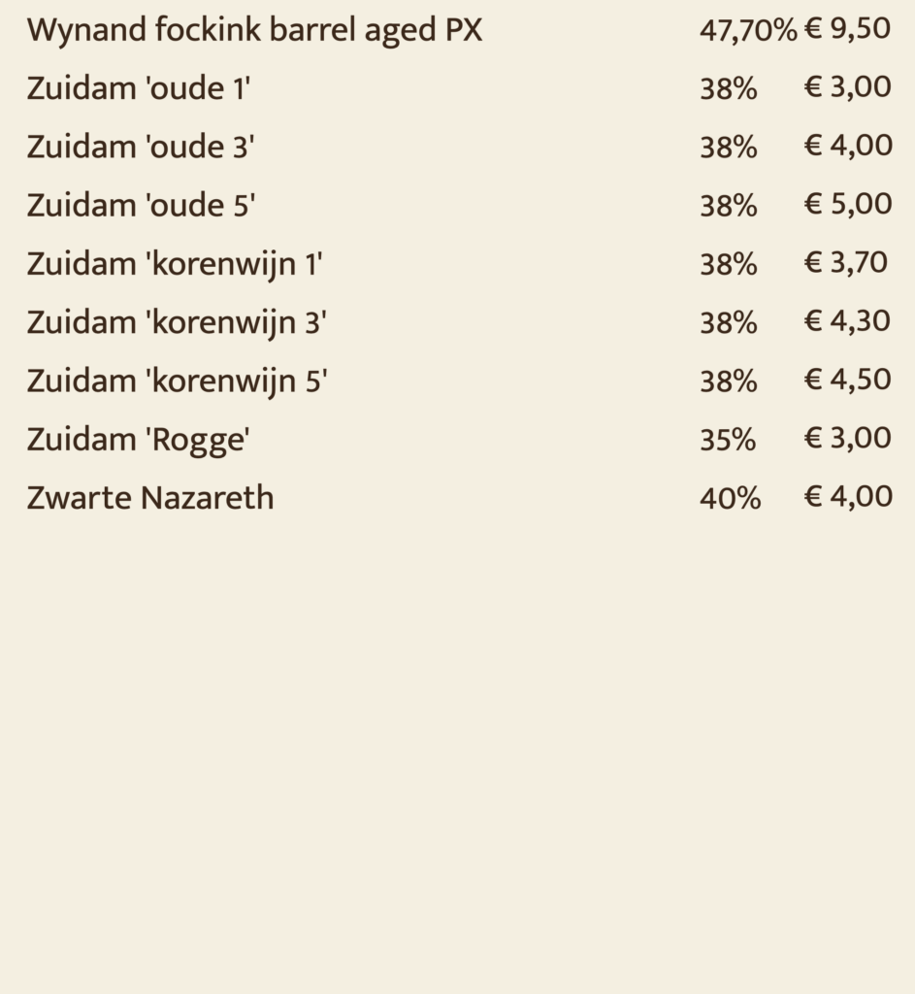Click the € 4,50 price
915x994 pixels.
pyautogui.click(x=847, y=380)
